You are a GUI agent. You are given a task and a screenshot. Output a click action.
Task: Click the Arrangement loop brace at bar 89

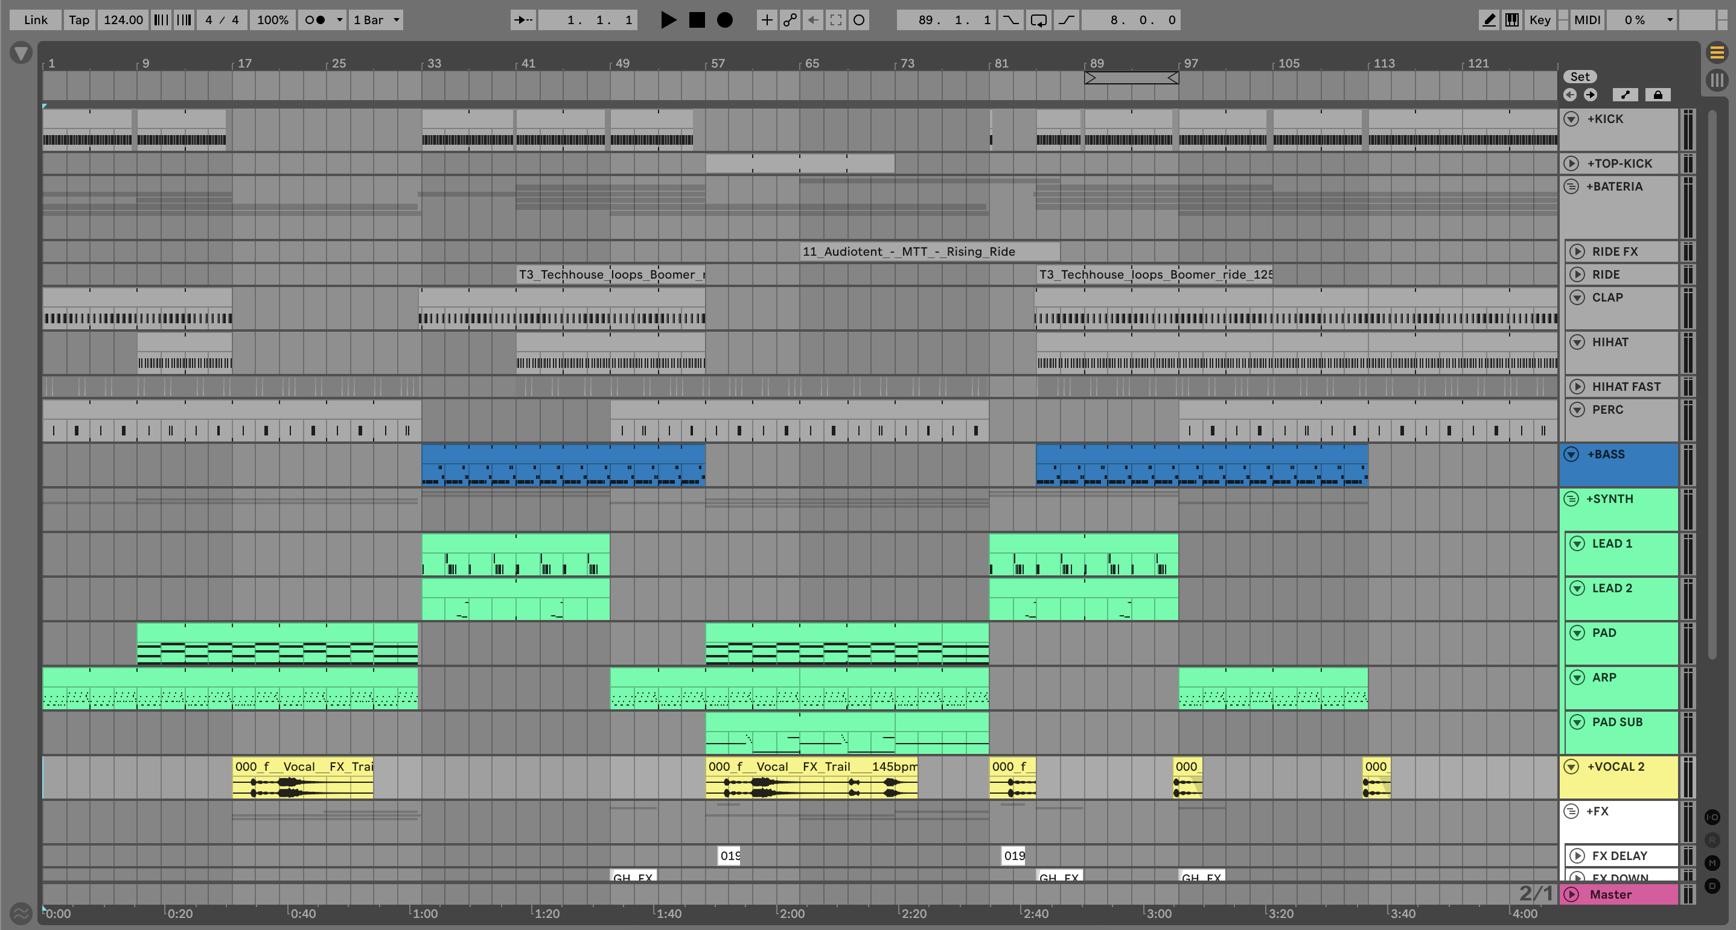click(1131, 78)
